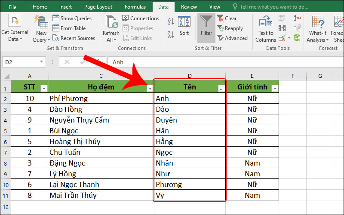Open the STT column filter dropdown

point(44,89)
